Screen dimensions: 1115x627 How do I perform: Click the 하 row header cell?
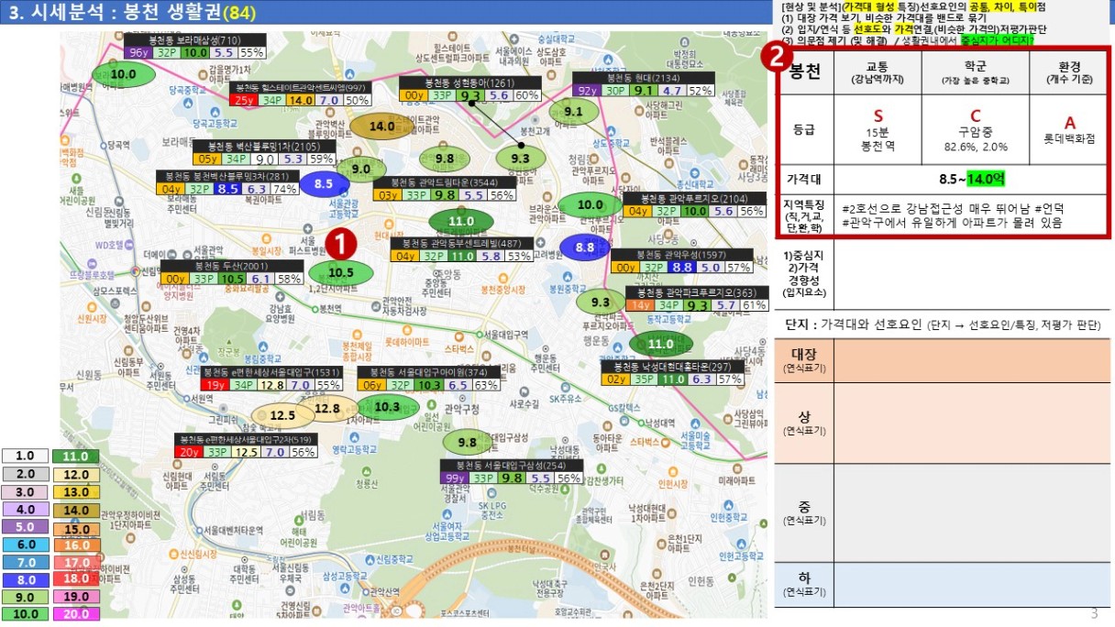pos(804,583)
